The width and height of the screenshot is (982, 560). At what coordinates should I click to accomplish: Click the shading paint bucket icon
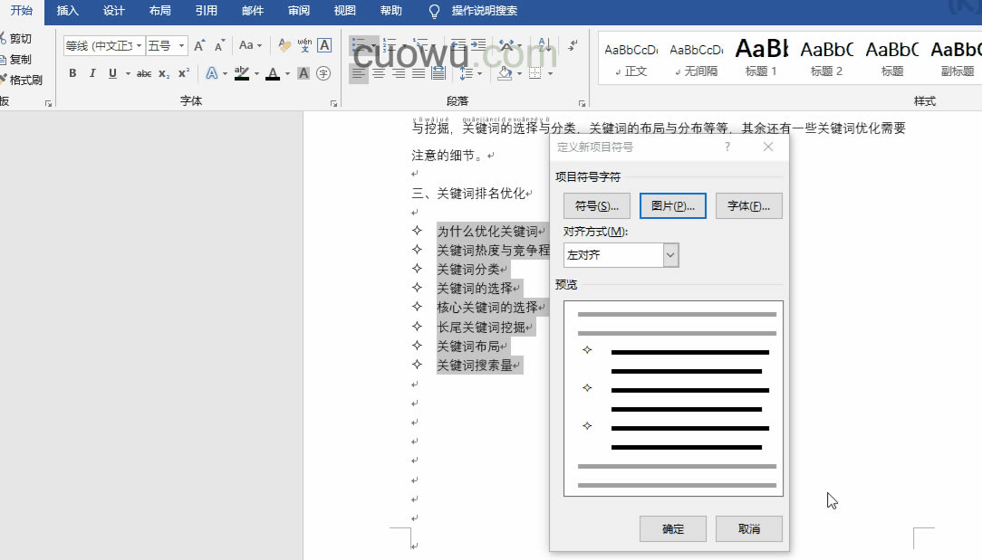pyautogui.click(x=505, y=73)
